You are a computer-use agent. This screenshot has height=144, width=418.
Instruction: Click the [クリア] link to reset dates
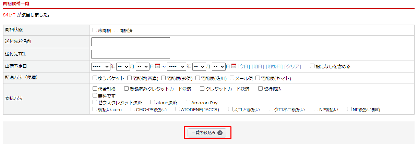[x=292, y=66]
